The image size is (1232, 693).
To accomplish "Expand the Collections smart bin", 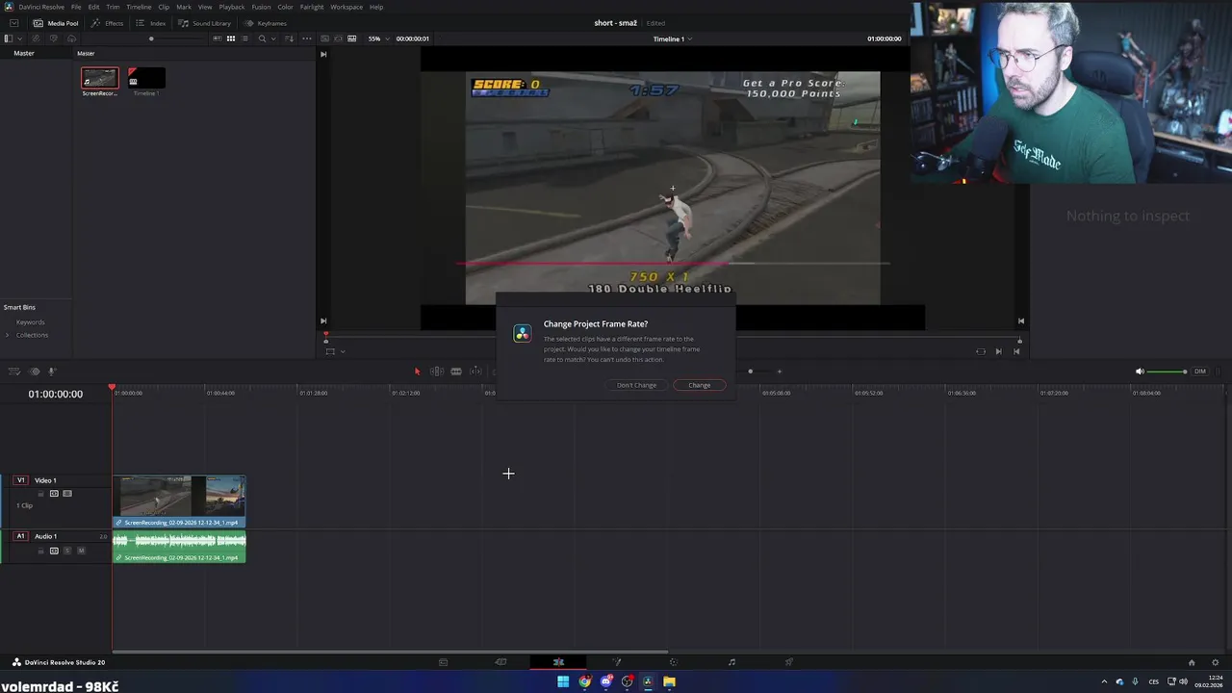I will 8,335.
